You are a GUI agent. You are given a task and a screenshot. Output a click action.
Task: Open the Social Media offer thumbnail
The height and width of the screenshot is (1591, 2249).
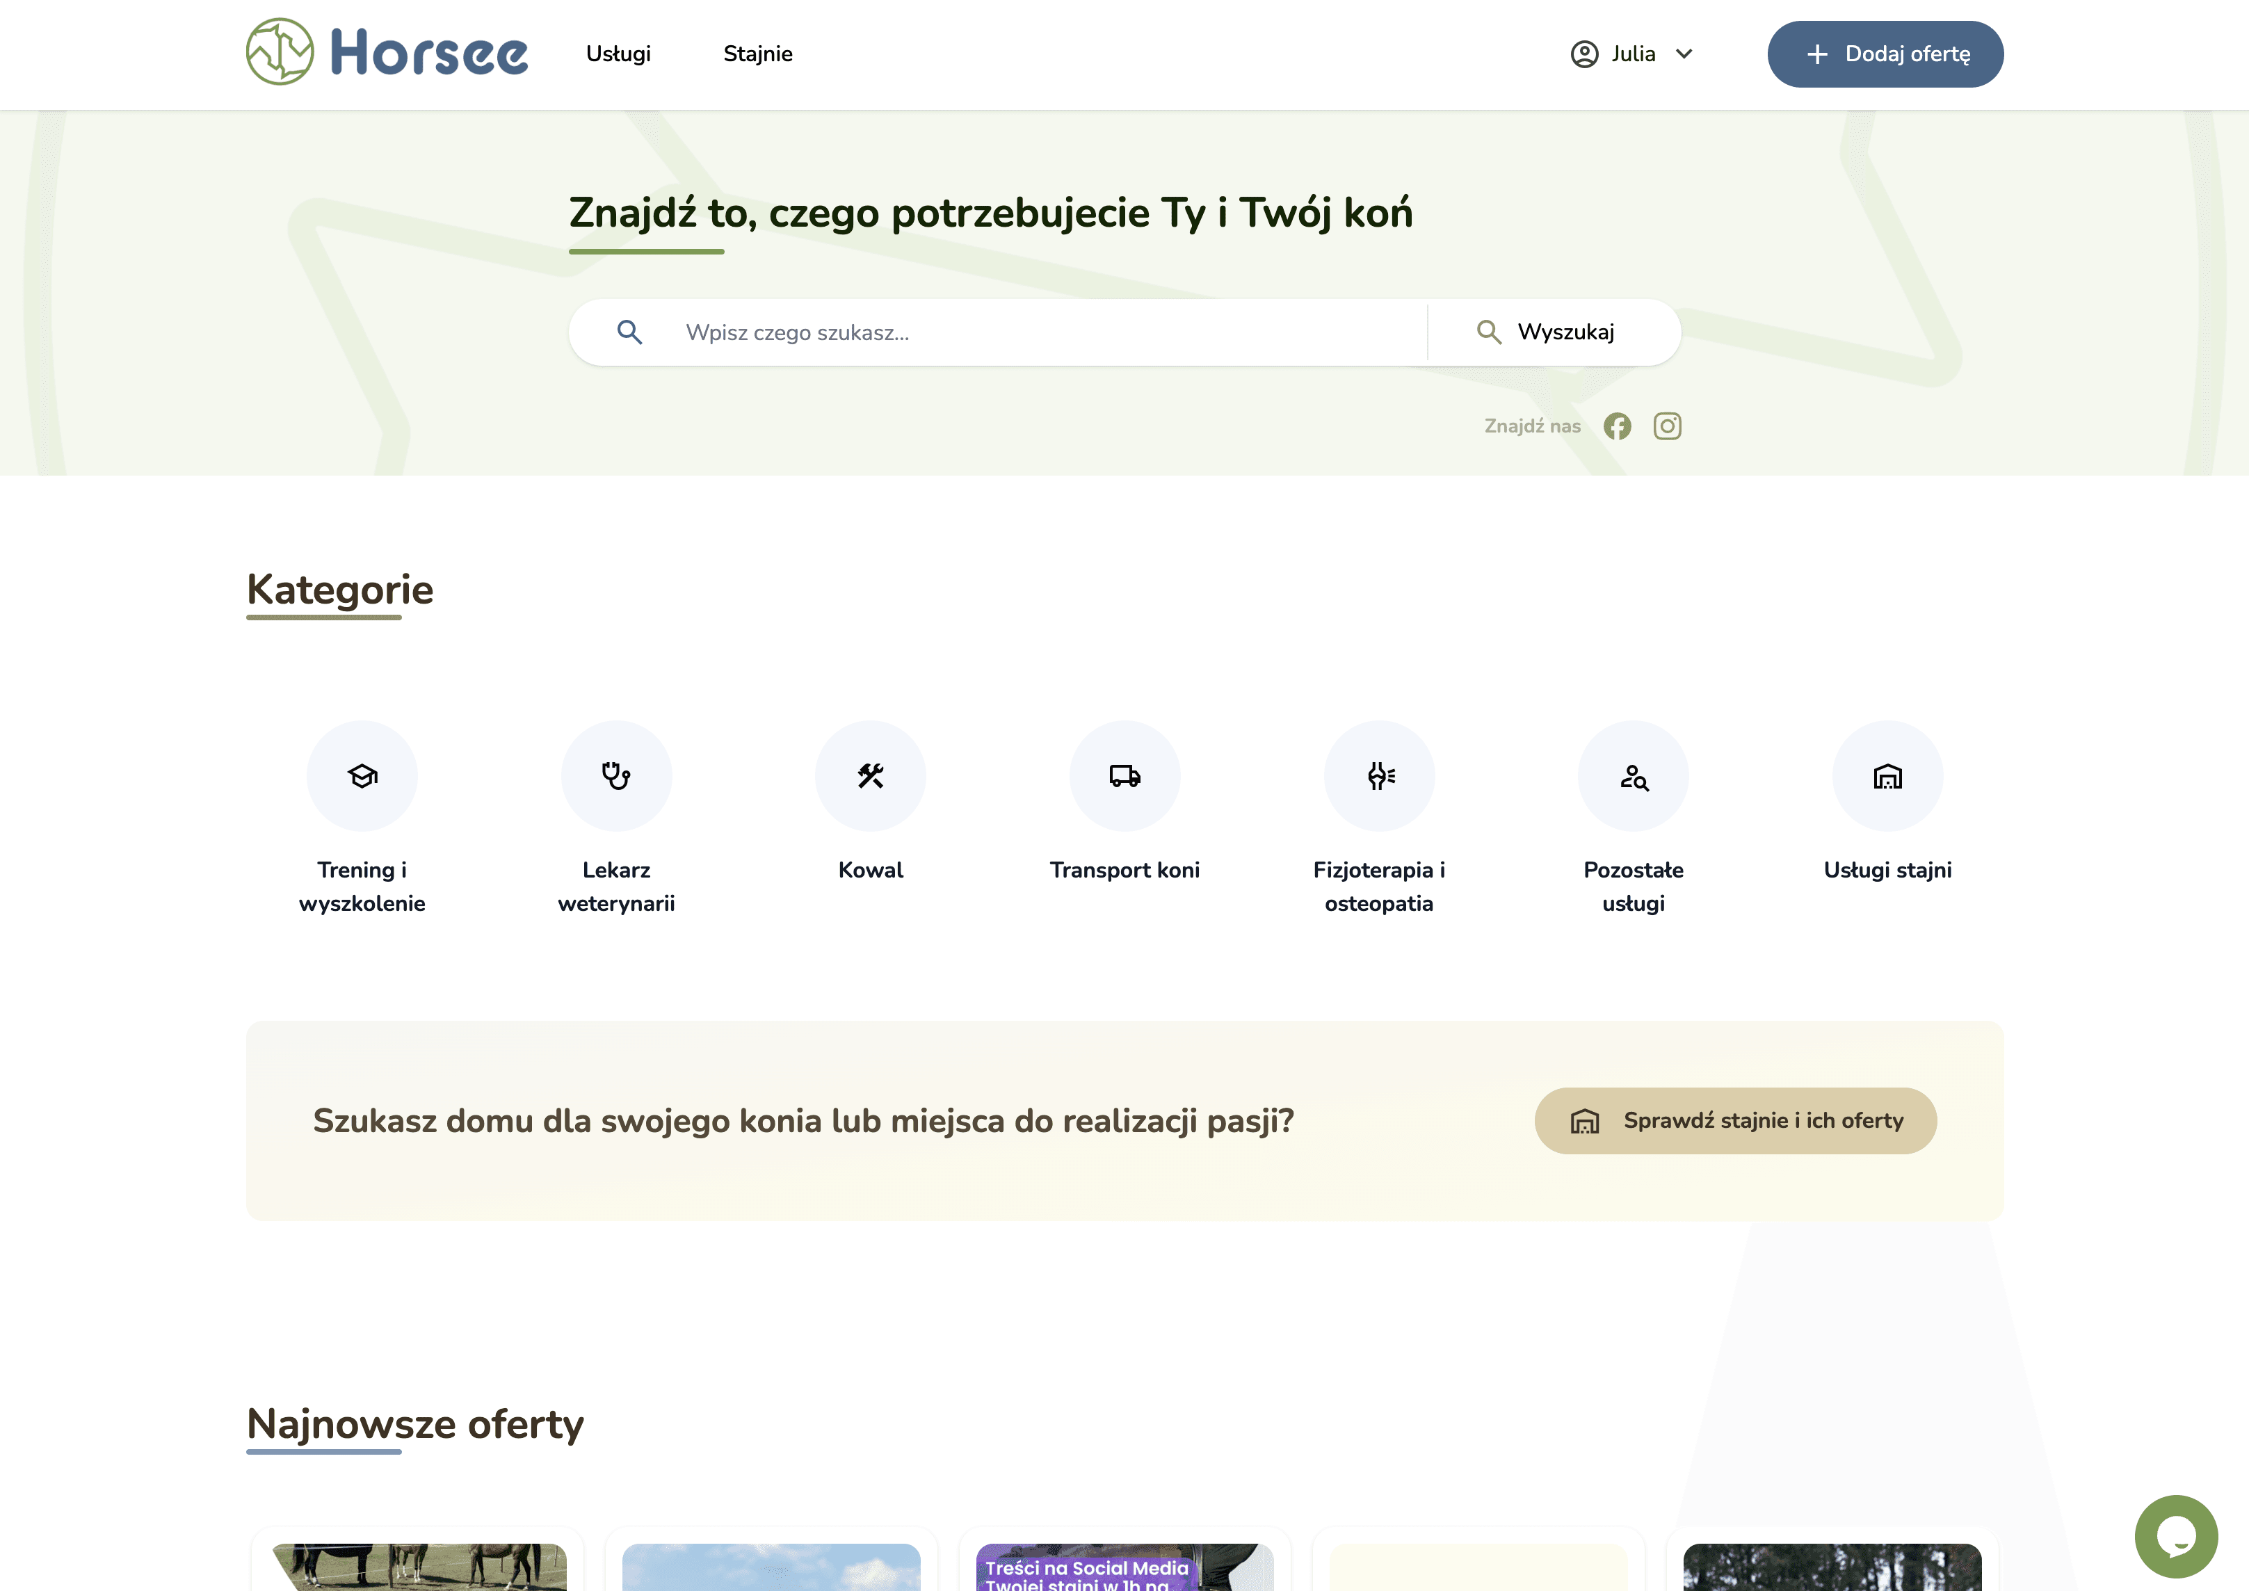1124,1567
